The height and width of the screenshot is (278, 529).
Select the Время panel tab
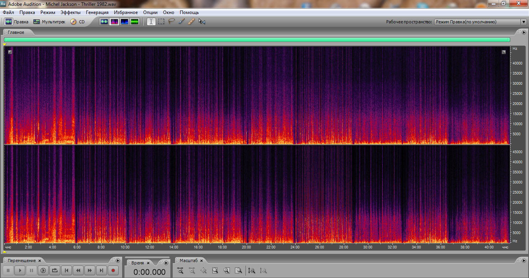click(x=138, y=263)
